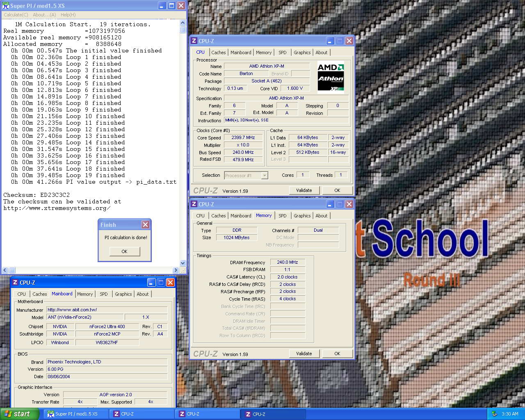Click the Bus Speed value 240.0 MHz in the CPU window
This screenshot has height=420, width=525.
pyautogui.click(x=243, y=152)
